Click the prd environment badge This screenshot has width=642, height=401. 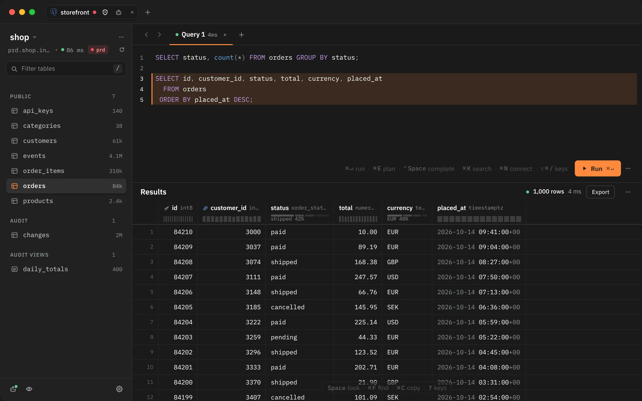click(98, 50)
